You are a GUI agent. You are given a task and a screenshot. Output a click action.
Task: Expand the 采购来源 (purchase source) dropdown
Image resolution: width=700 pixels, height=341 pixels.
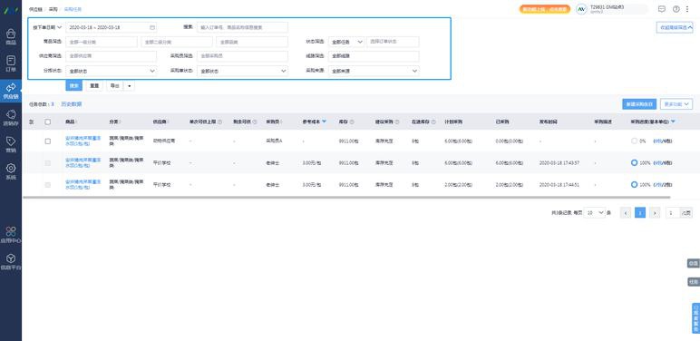coord(374,71)
